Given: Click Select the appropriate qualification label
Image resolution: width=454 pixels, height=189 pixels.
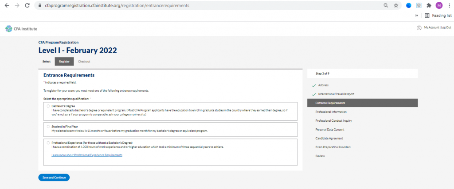Looking at the screenshot, I should click(67, 99).
